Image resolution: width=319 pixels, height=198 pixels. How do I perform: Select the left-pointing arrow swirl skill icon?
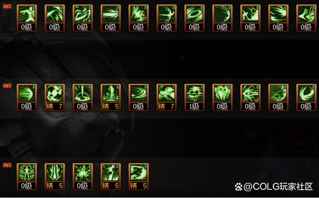point(306,18)
